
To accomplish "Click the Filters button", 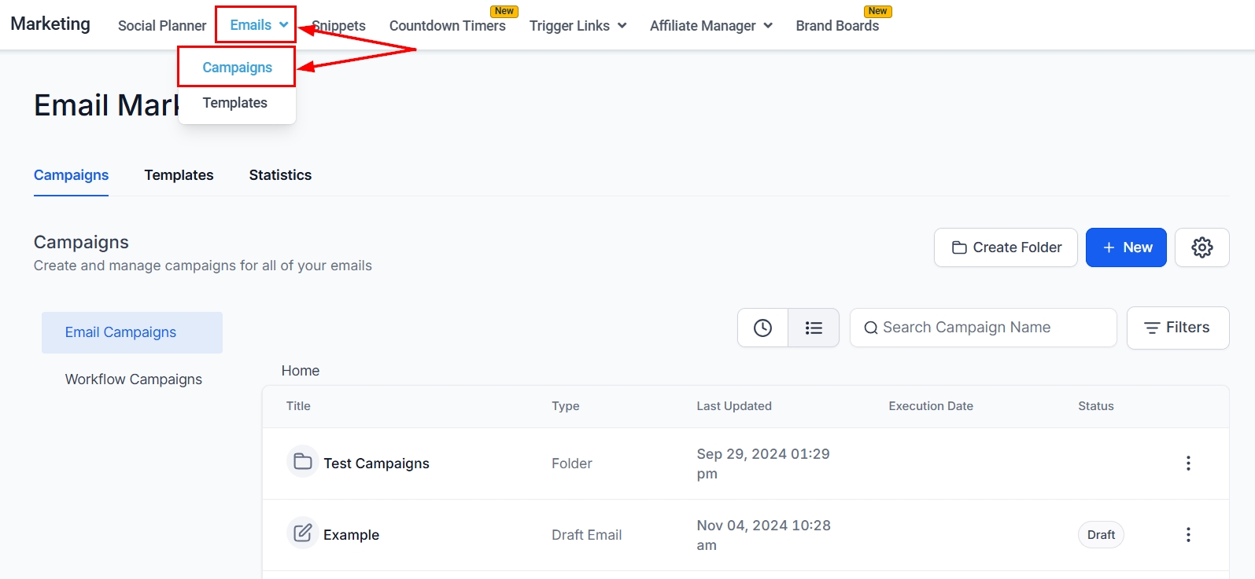I will tap(1177, 328).
